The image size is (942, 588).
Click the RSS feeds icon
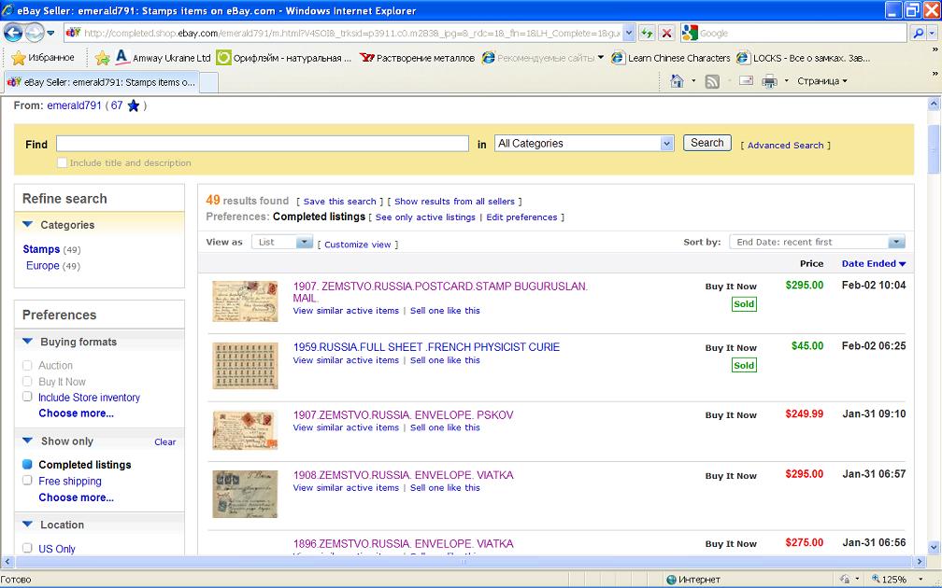[712, 80]
